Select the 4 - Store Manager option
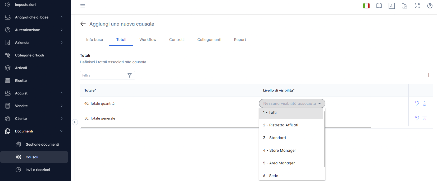 [x=291, y=150]
